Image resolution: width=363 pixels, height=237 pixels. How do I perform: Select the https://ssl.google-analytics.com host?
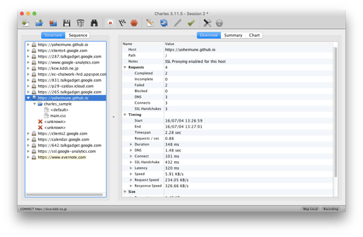[67, 151]
